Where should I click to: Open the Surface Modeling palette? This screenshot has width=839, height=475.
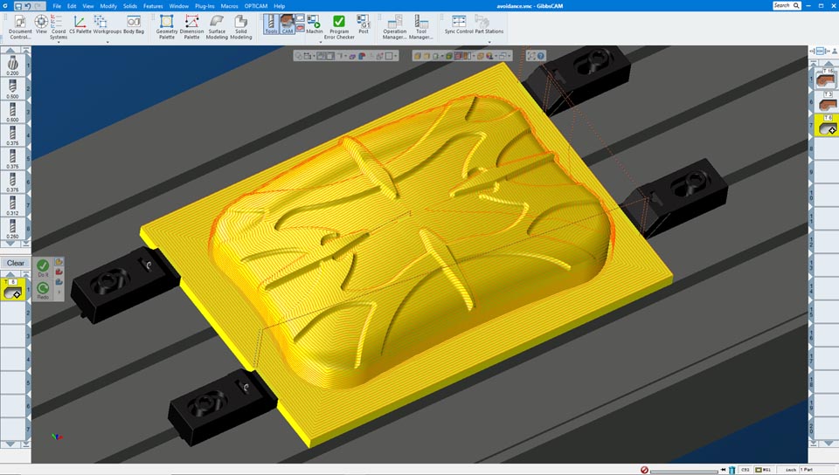point(217,25)
